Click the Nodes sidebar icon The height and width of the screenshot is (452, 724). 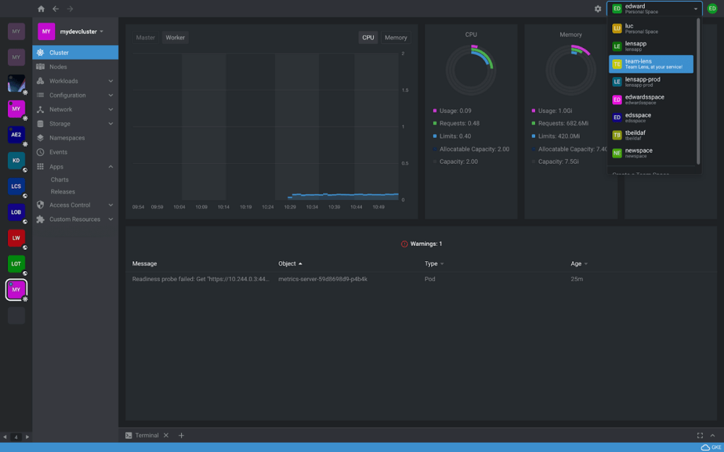(40, 67)
